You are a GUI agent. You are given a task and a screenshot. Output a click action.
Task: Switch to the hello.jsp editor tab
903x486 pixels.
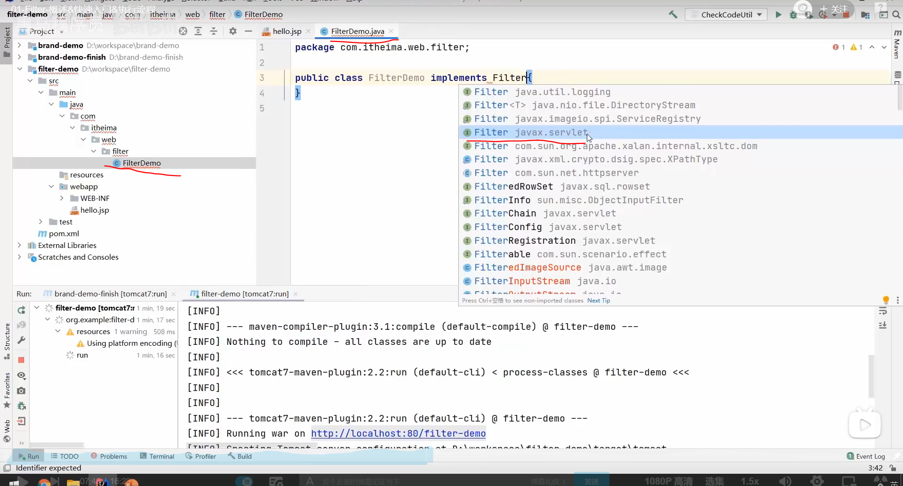tap(287, 31)
